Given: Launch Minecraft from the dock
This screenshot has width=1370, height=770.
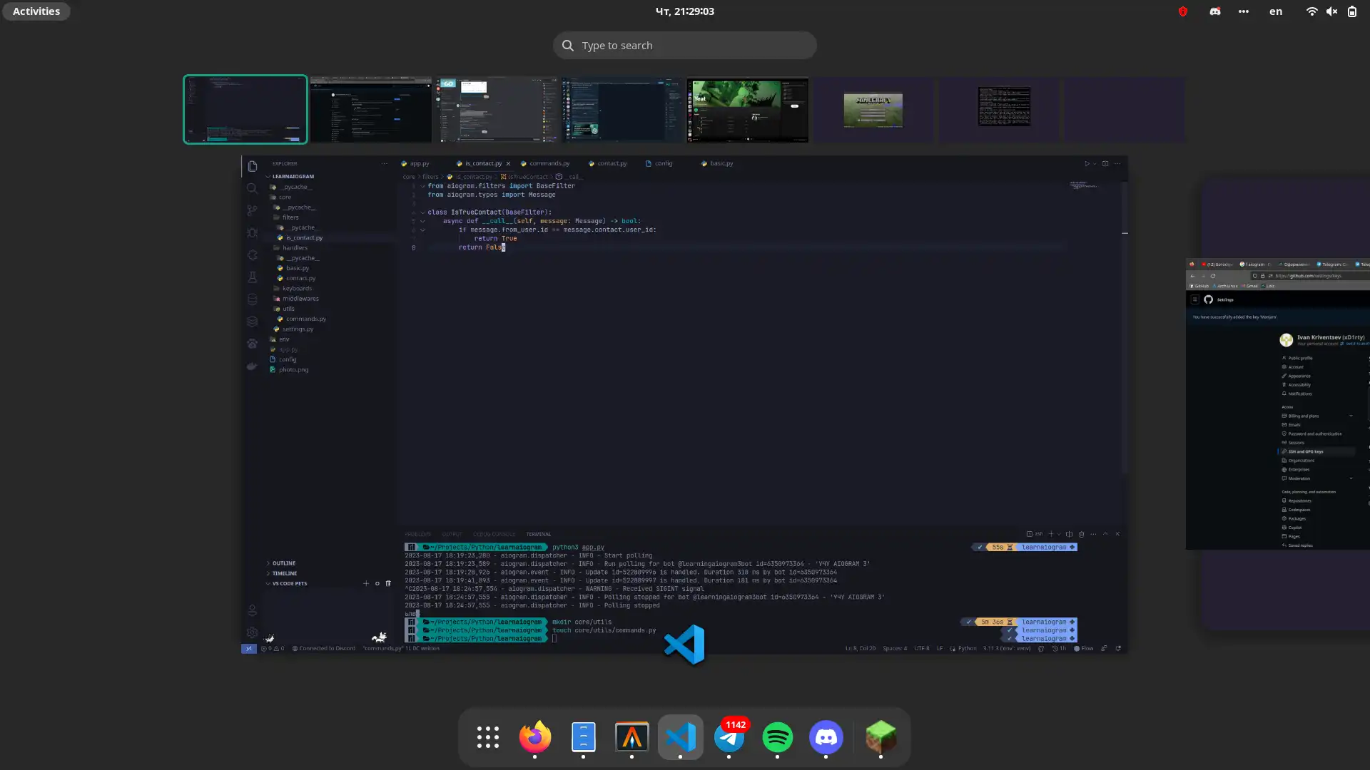Looking at the screenshot, I should (881, 737).
